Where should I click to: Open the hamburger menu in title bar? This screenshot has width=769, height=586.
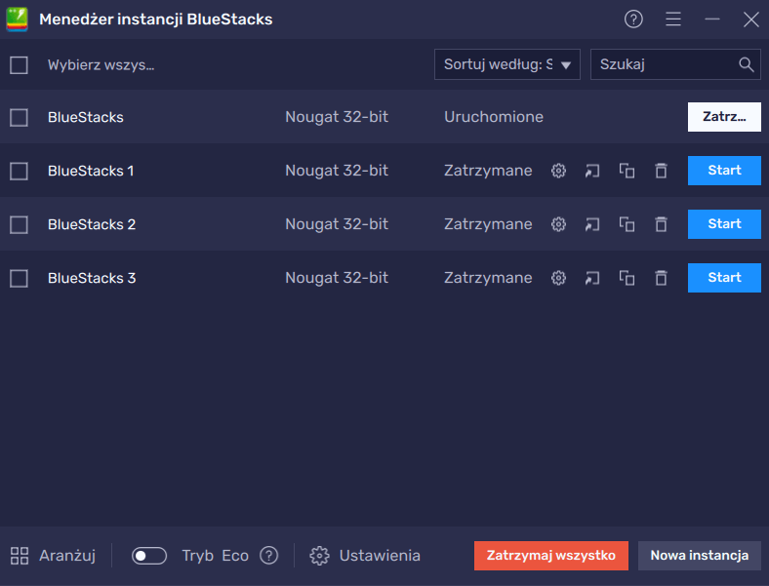pos(673,20)
